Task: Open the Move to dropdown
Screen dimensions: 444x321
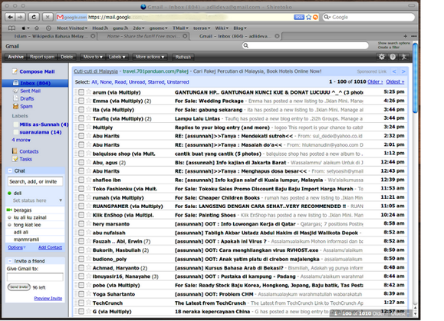Action: coord(93,57)
